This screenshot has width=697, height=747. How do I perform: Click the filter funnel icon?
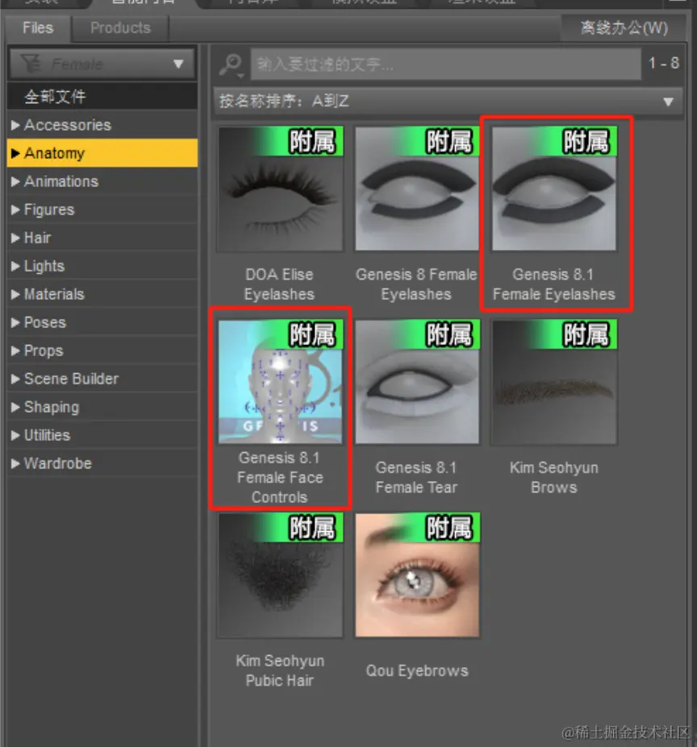point(31,64)
